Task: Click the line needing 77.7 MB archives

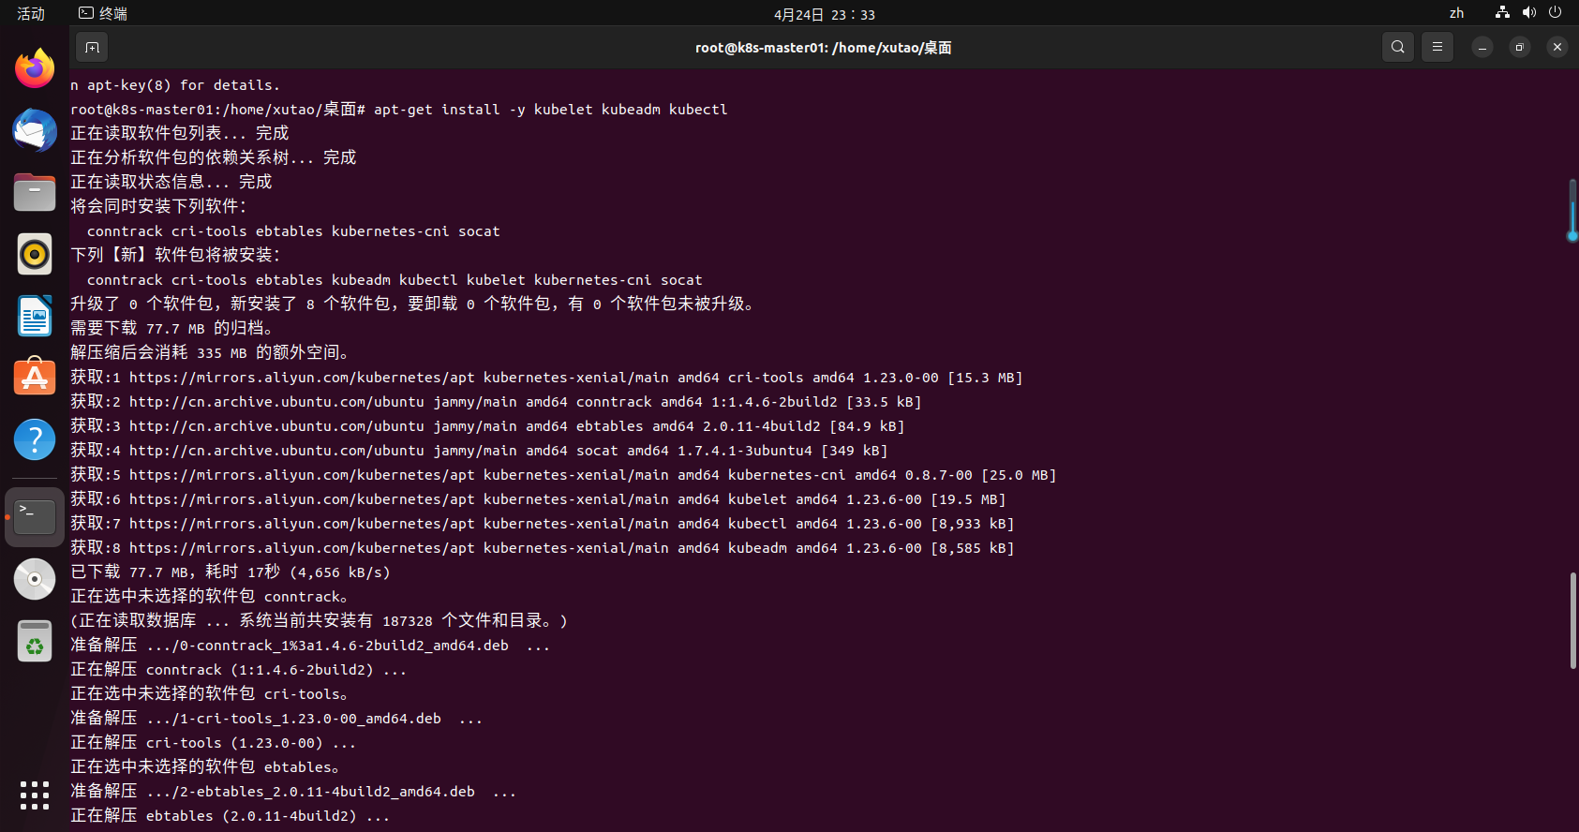Action: pos(174,329)
